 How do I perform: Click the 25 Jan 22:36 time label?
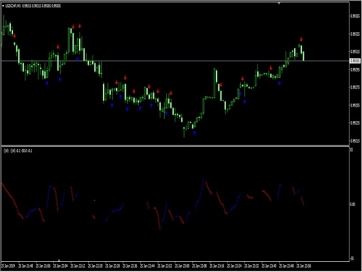click(130, 266)
